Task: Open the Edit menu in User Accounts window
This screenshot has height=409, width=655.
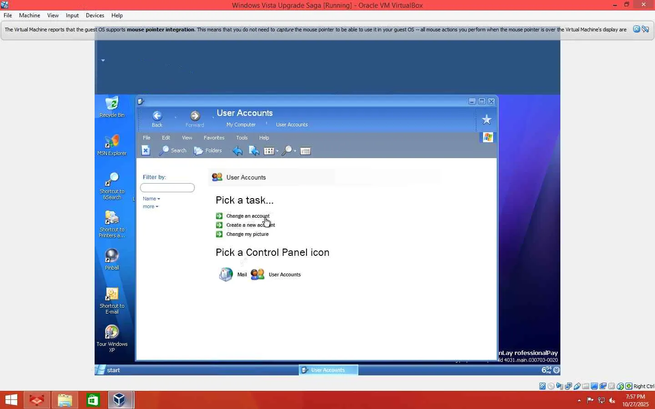Action: [x=166, y=138]
